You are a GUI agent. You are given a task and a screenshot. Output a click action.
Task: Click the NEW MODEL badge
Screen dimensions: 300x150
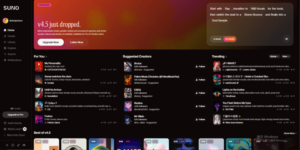pos(44,5)
